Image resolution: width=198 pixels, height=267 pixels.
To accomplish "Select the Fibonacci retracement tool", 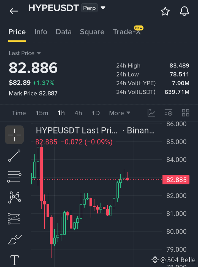I will click(14, 219).
